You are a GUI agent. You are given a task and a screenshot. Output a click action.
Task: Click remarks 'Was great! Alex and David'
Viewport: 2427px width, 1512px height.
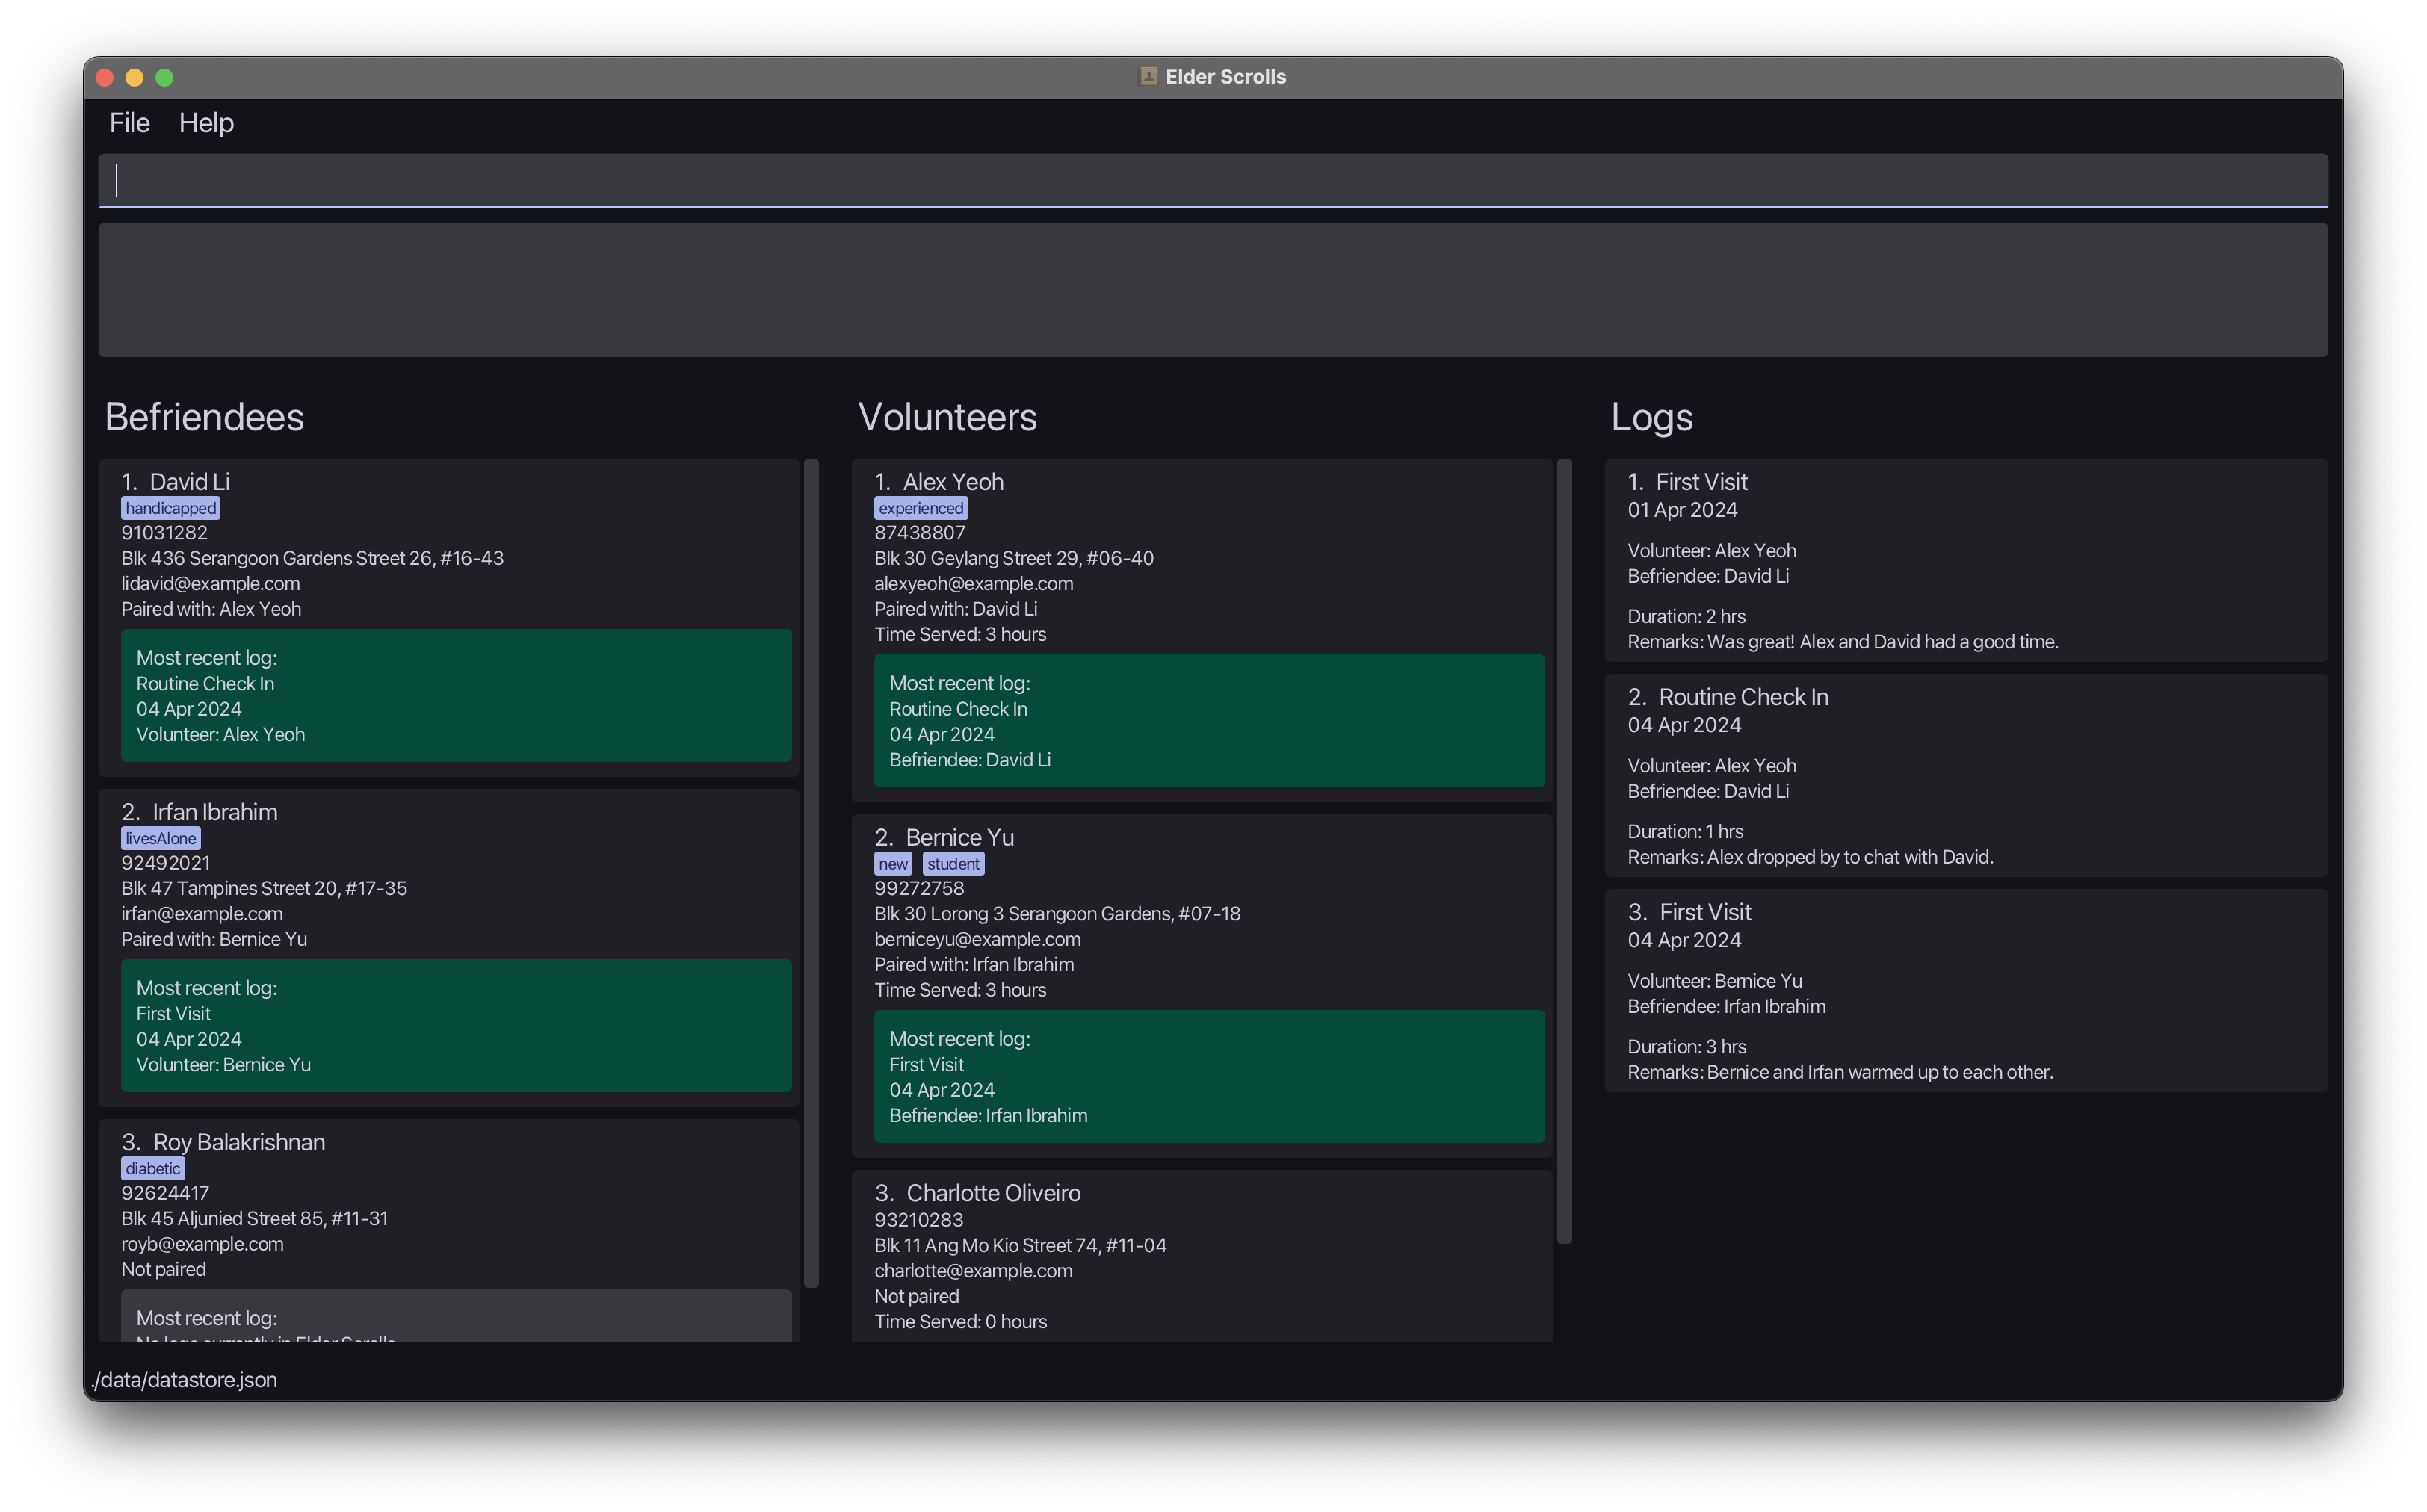coord(1842,641)
